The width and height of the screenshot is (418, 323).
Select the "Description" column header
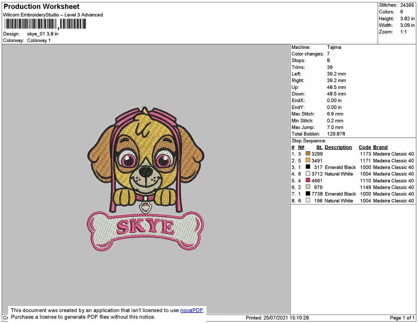click(x=338, y=147)
